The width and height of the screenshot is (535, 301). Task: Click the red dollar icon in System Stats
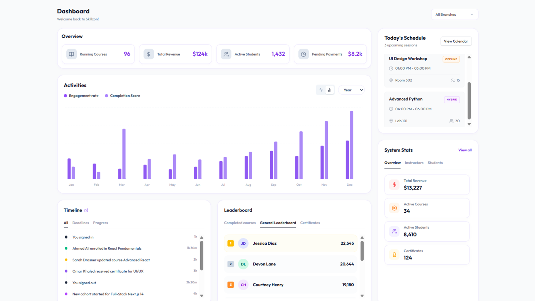pos(394,185)
